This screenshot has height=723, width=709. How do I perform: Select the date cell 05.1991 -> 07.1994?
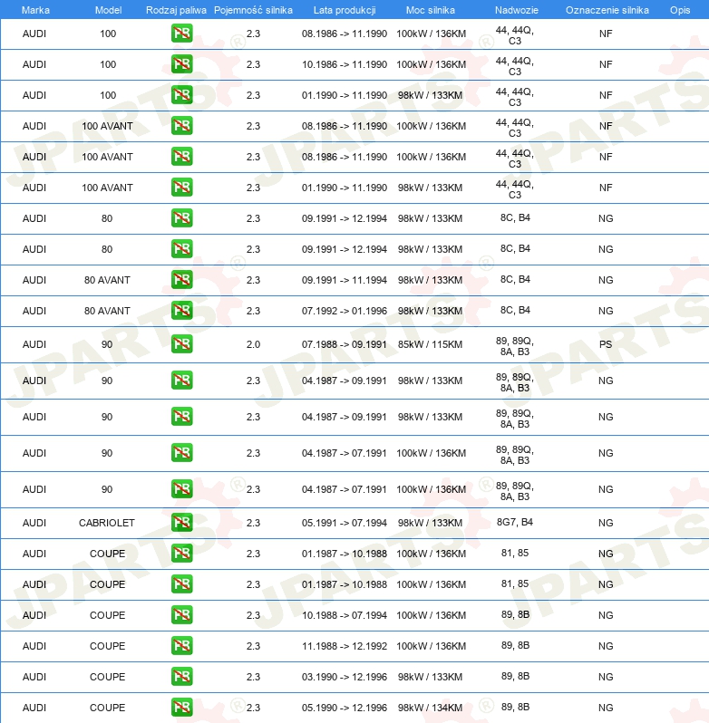tap(345, 523)
